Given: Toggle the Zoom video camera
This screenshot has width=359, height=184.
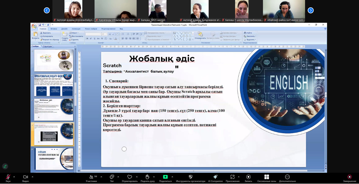Looking at the screenshot, I should click(26, 177).
